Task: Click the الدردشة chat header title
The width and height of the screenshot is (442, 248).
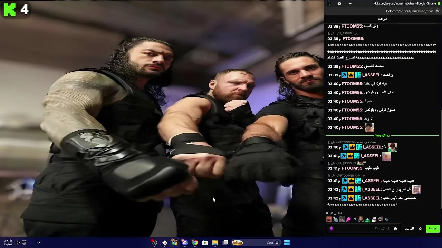Action: pyautogui.click(x=383, y=19)
